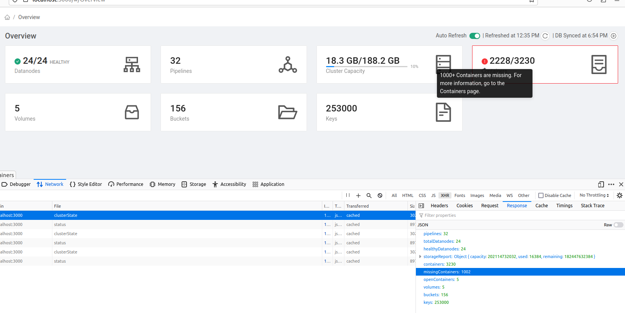Open the Stack Trace details tab
625x313 pixels.
tap(593, 206)
